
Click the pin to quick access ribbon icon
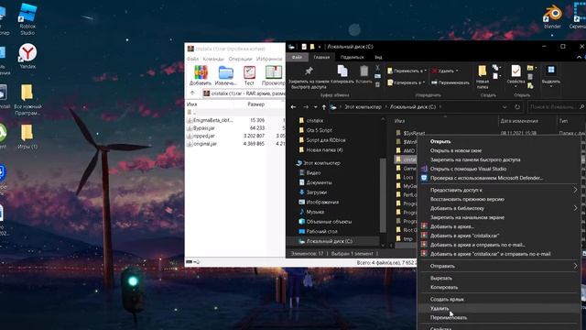coord(309,71)
